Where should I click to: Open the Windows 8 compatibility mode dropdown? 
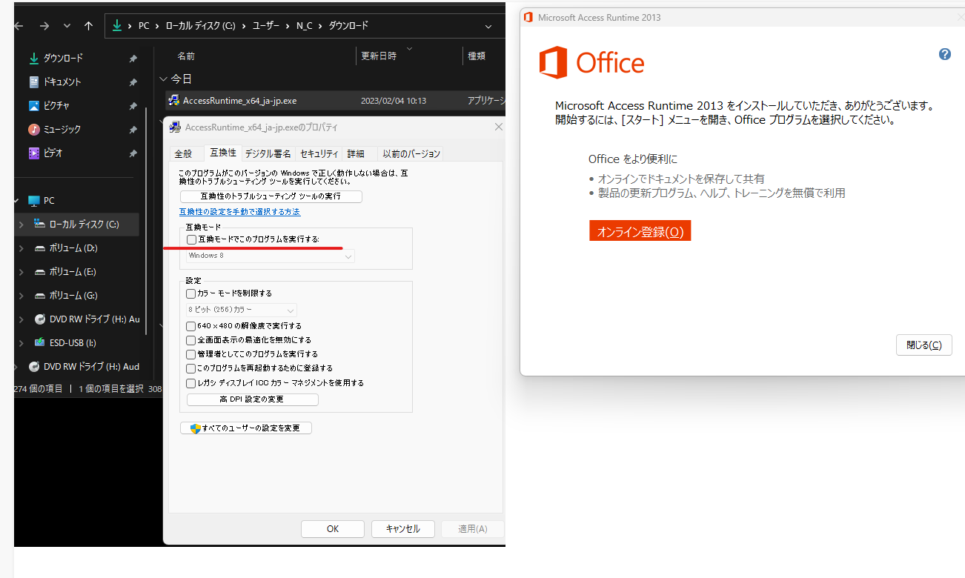[x=270, y=256]
